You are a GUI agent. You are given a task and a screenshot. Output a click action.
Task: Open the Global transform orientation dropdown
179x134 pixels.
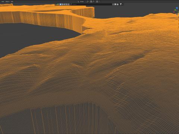click(82, 1)
